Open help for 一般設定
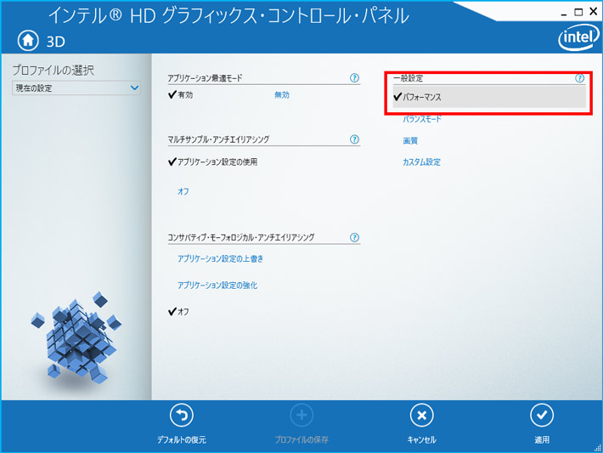Image resolution: width=603 pixels, height=453 pixels. pos(579,78)
